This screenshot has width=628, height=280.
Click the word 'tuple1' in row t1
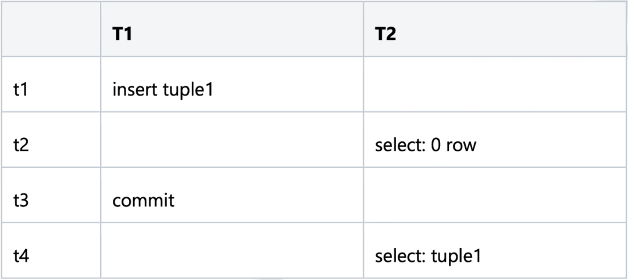click(x=188, y=90)
